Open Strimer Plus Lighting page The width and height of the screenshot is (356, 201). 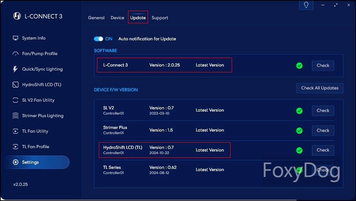click(x=43, y=116)
